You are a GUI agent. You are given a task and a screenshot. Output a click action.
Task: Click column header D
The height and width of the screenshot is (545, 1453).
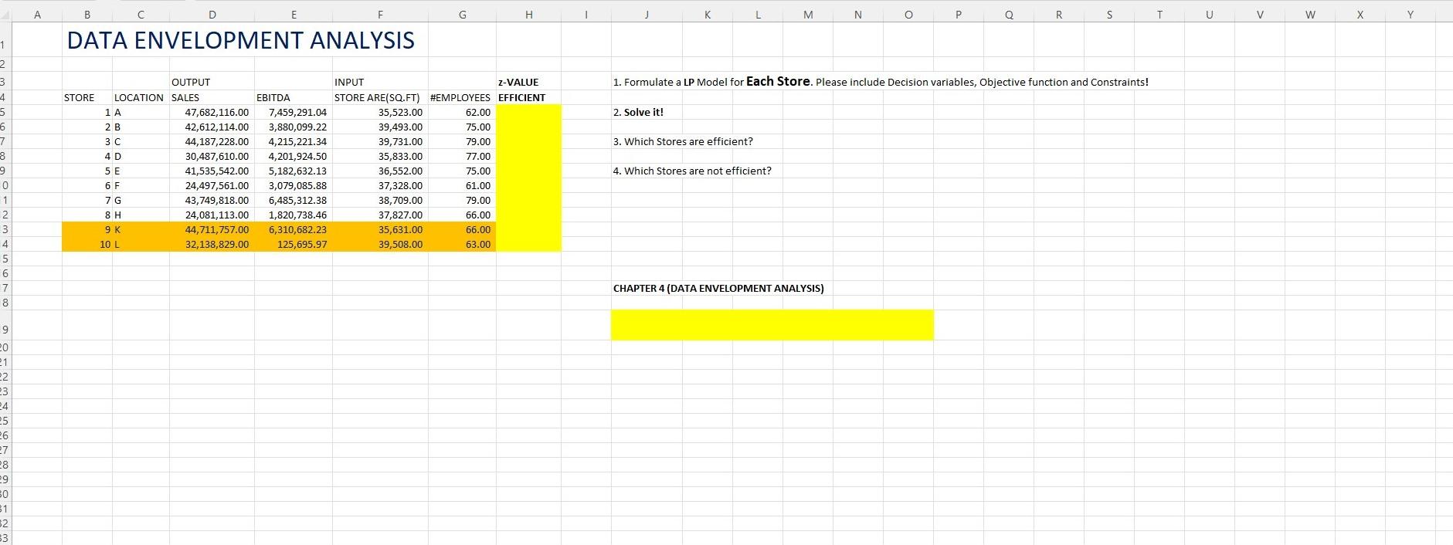(x=212, y=15)
